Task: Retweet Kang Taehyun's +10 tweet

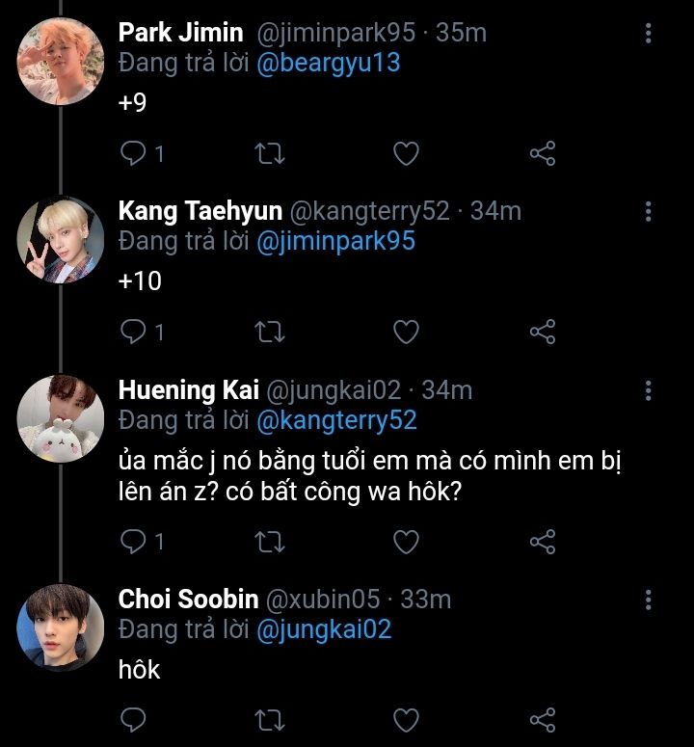Action: [270, 333]
